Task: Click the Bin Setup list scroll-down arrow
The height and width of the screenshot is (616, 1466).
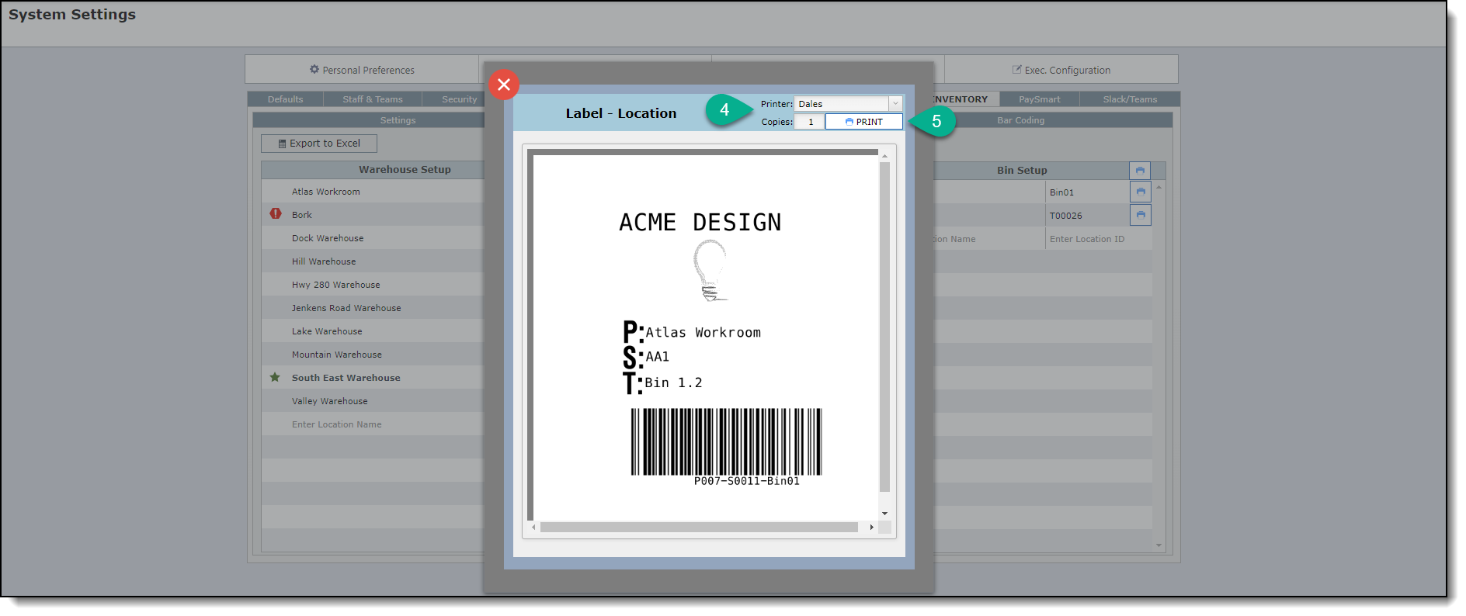Action: click(x=1159, y=545)
